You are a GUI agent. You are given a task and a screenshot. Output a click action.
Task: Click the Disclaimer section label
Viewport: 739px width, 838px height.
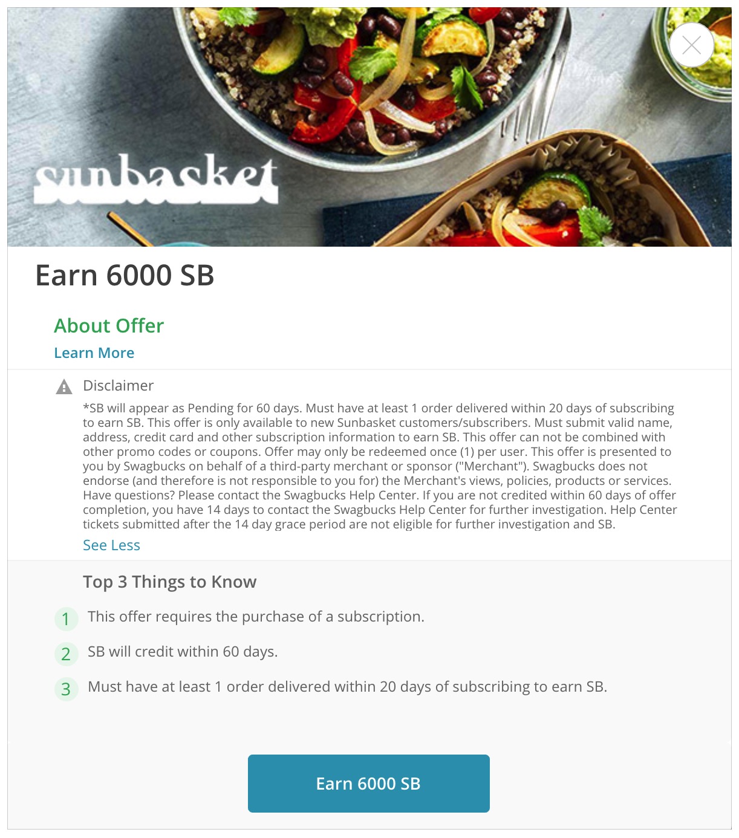119,385
